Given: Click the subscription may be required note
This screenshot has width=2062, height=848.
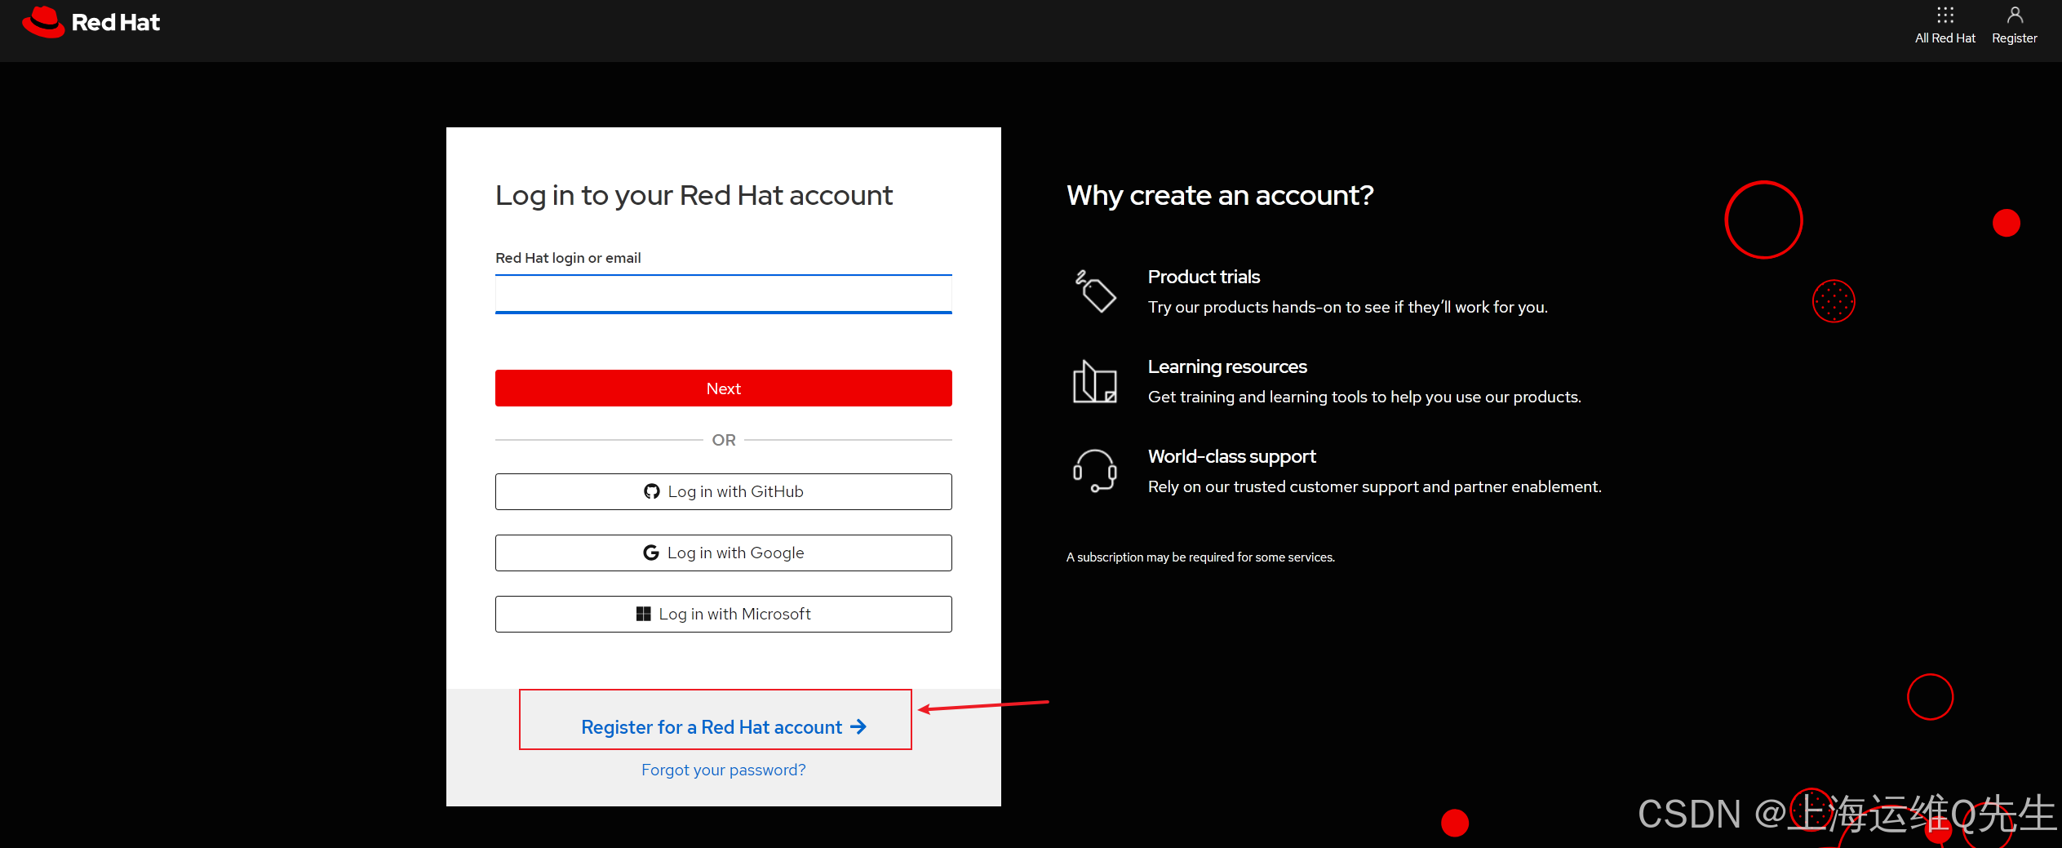Looking at the screenshot, I should 1200,557.
